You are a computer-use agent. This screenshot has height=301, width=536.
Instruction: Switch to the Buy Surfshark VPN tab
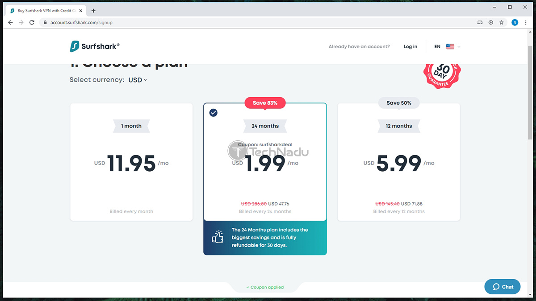(x=46, y=11)
